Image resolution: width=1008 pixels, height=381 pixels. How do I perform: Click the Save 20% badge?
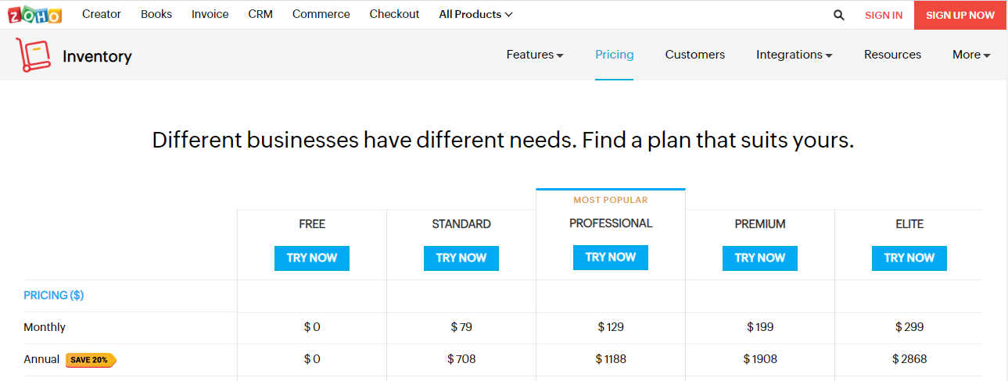click(x=91, y=360)
